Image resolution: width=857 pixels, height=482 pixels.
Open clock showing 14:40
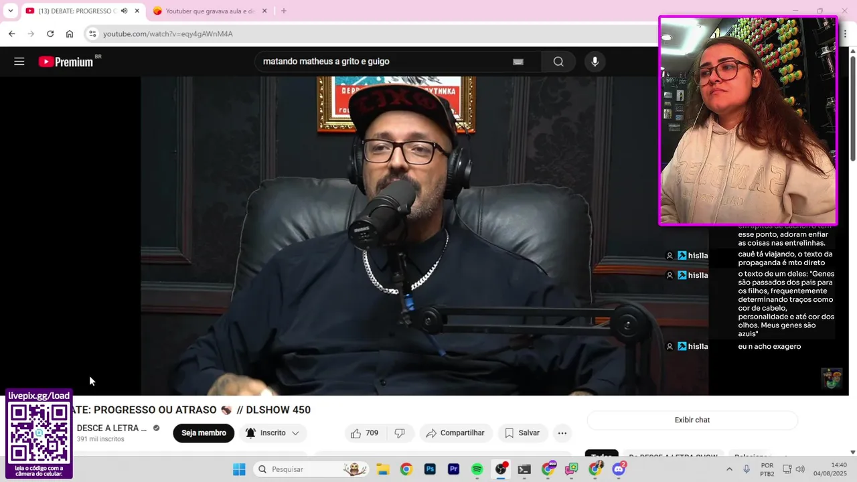coord(830,469)
